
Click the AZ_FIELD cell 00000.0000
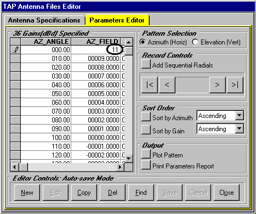tap(95, 138)
